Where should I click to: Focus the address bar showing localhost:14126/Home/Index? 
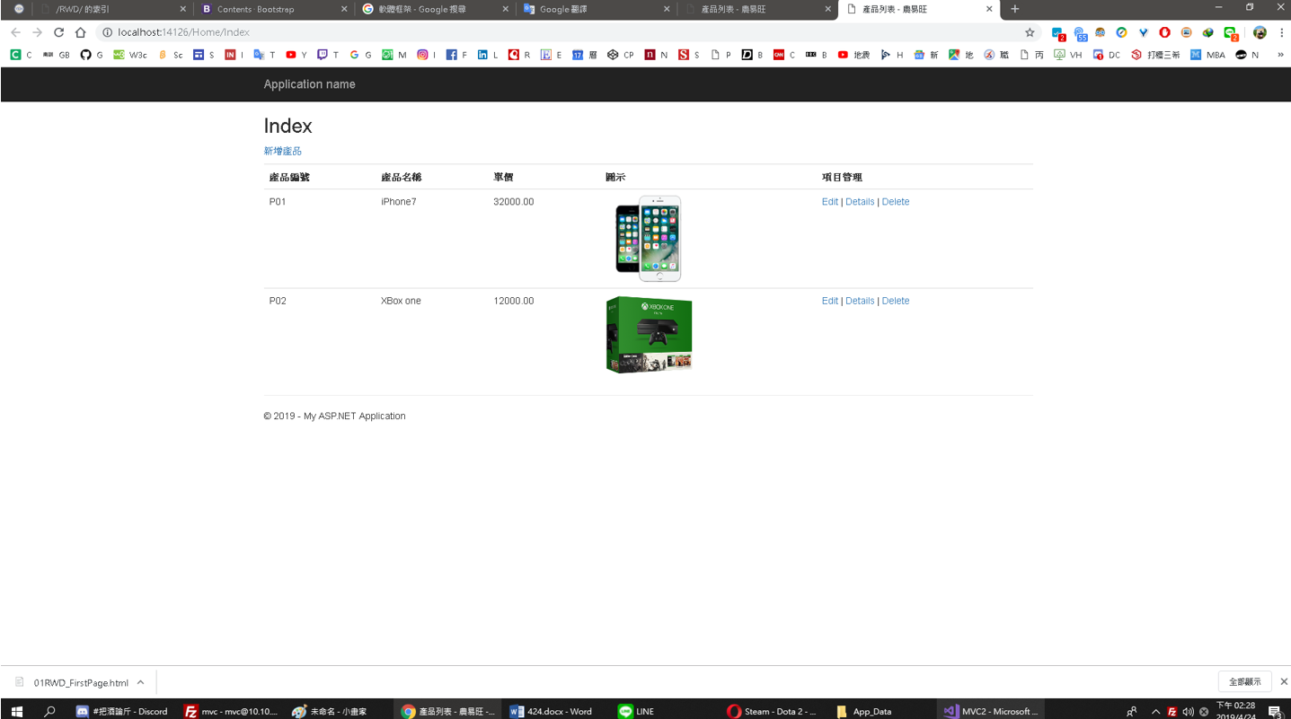click(x=566, y=32)
